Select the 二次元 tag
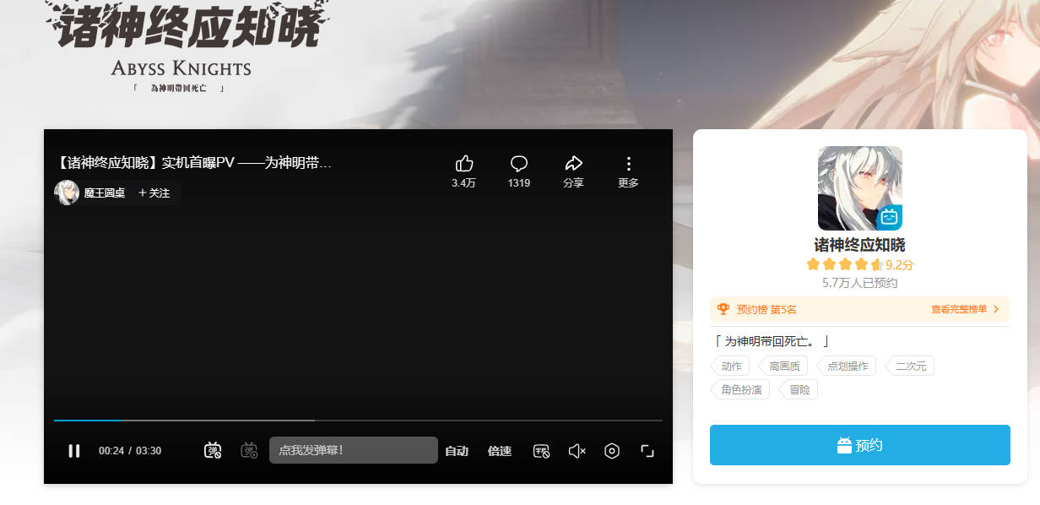The height and width of the screenshot is (505, 1040). point(910,366)
